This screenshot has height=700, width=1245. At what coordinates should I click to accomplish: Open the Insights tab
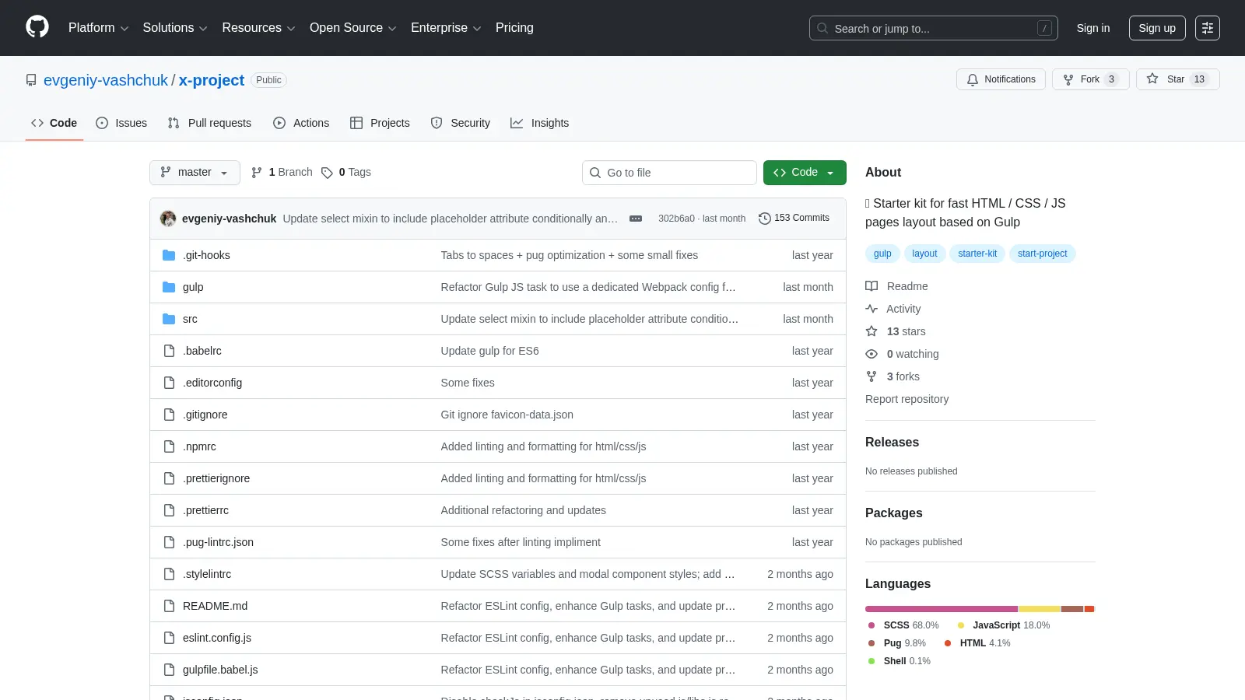coord(540,123)
